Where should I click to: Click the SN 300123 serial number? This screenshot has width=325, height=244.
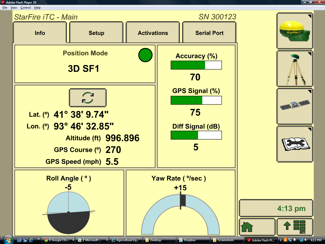[217, 17]
